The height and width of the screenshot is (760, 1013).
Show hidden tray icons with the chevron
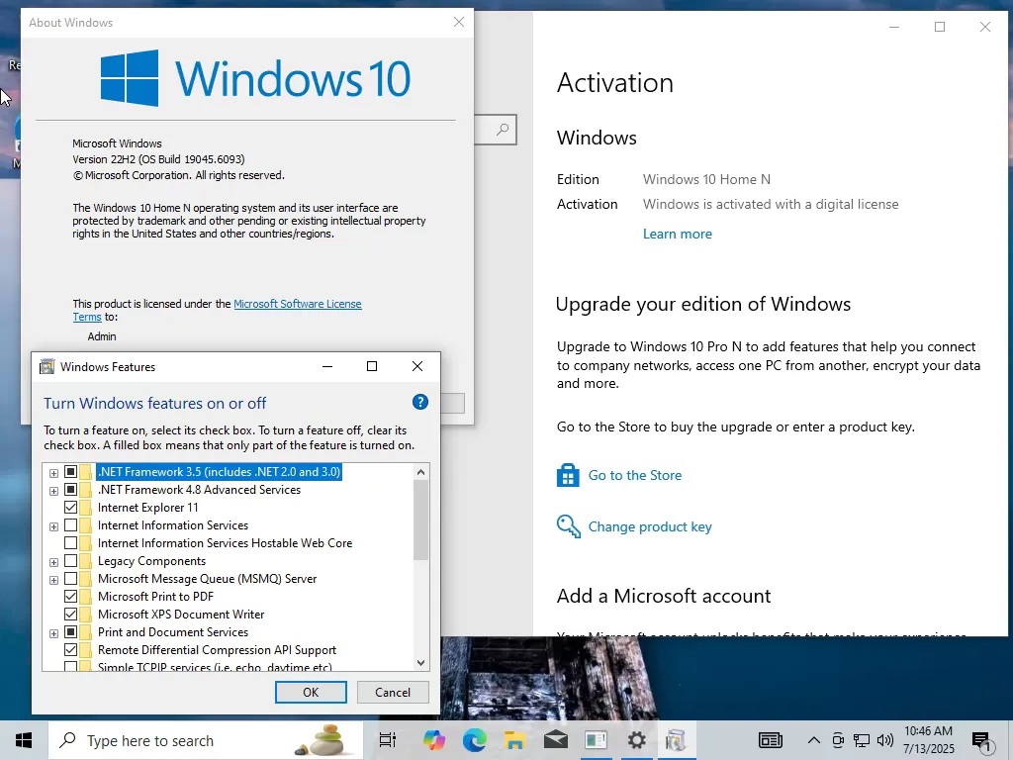click(814, 740)
